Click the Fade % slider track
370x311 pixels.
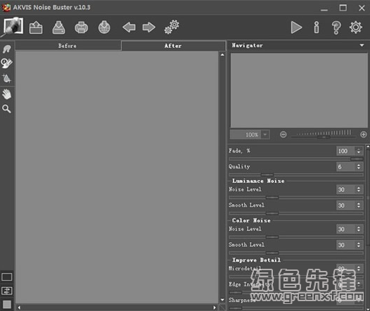pyautogui.click(x=296, y=159)
